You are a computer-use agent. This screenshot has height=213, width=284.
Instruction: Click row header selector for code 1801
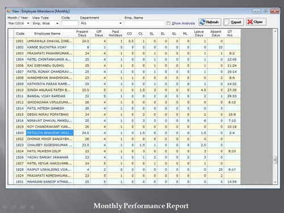point(11,41)
